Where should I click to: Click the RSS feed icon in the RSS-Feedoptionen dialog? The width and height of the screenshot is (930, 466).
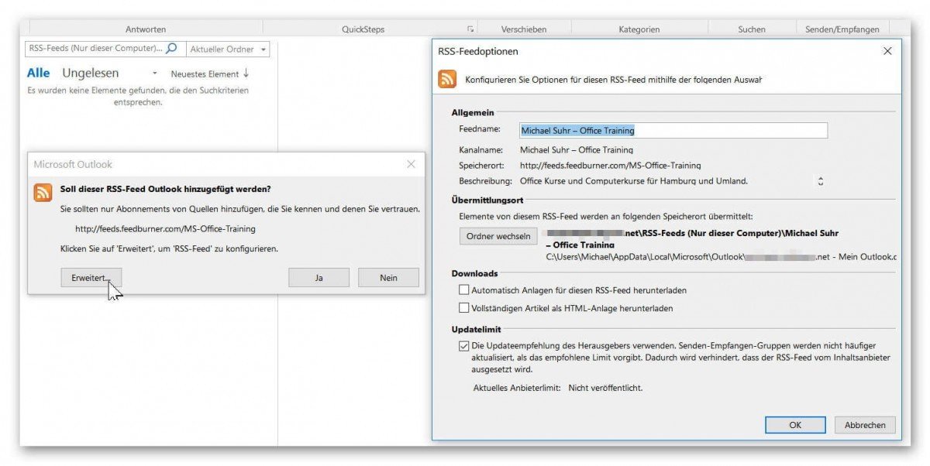click(x=447, y=79)
